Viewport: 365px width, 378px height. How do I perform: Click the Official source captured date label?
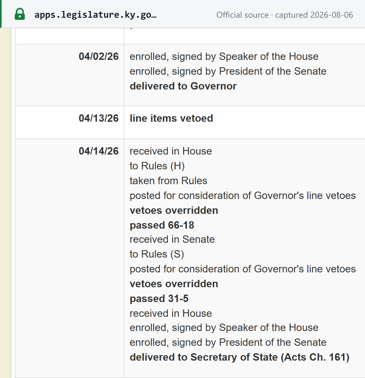click(x=285, y=15)
